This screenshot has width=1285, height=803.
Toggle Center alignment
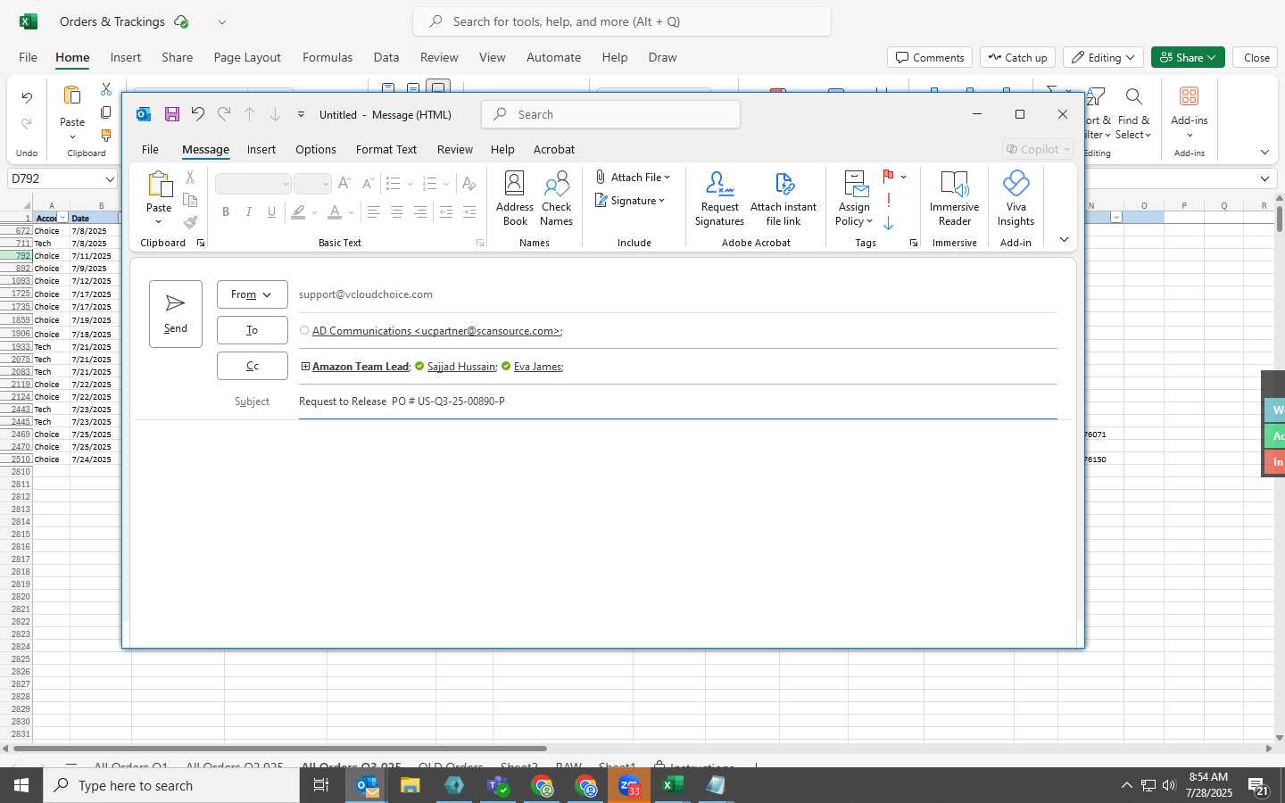click(x=397, y=212)
